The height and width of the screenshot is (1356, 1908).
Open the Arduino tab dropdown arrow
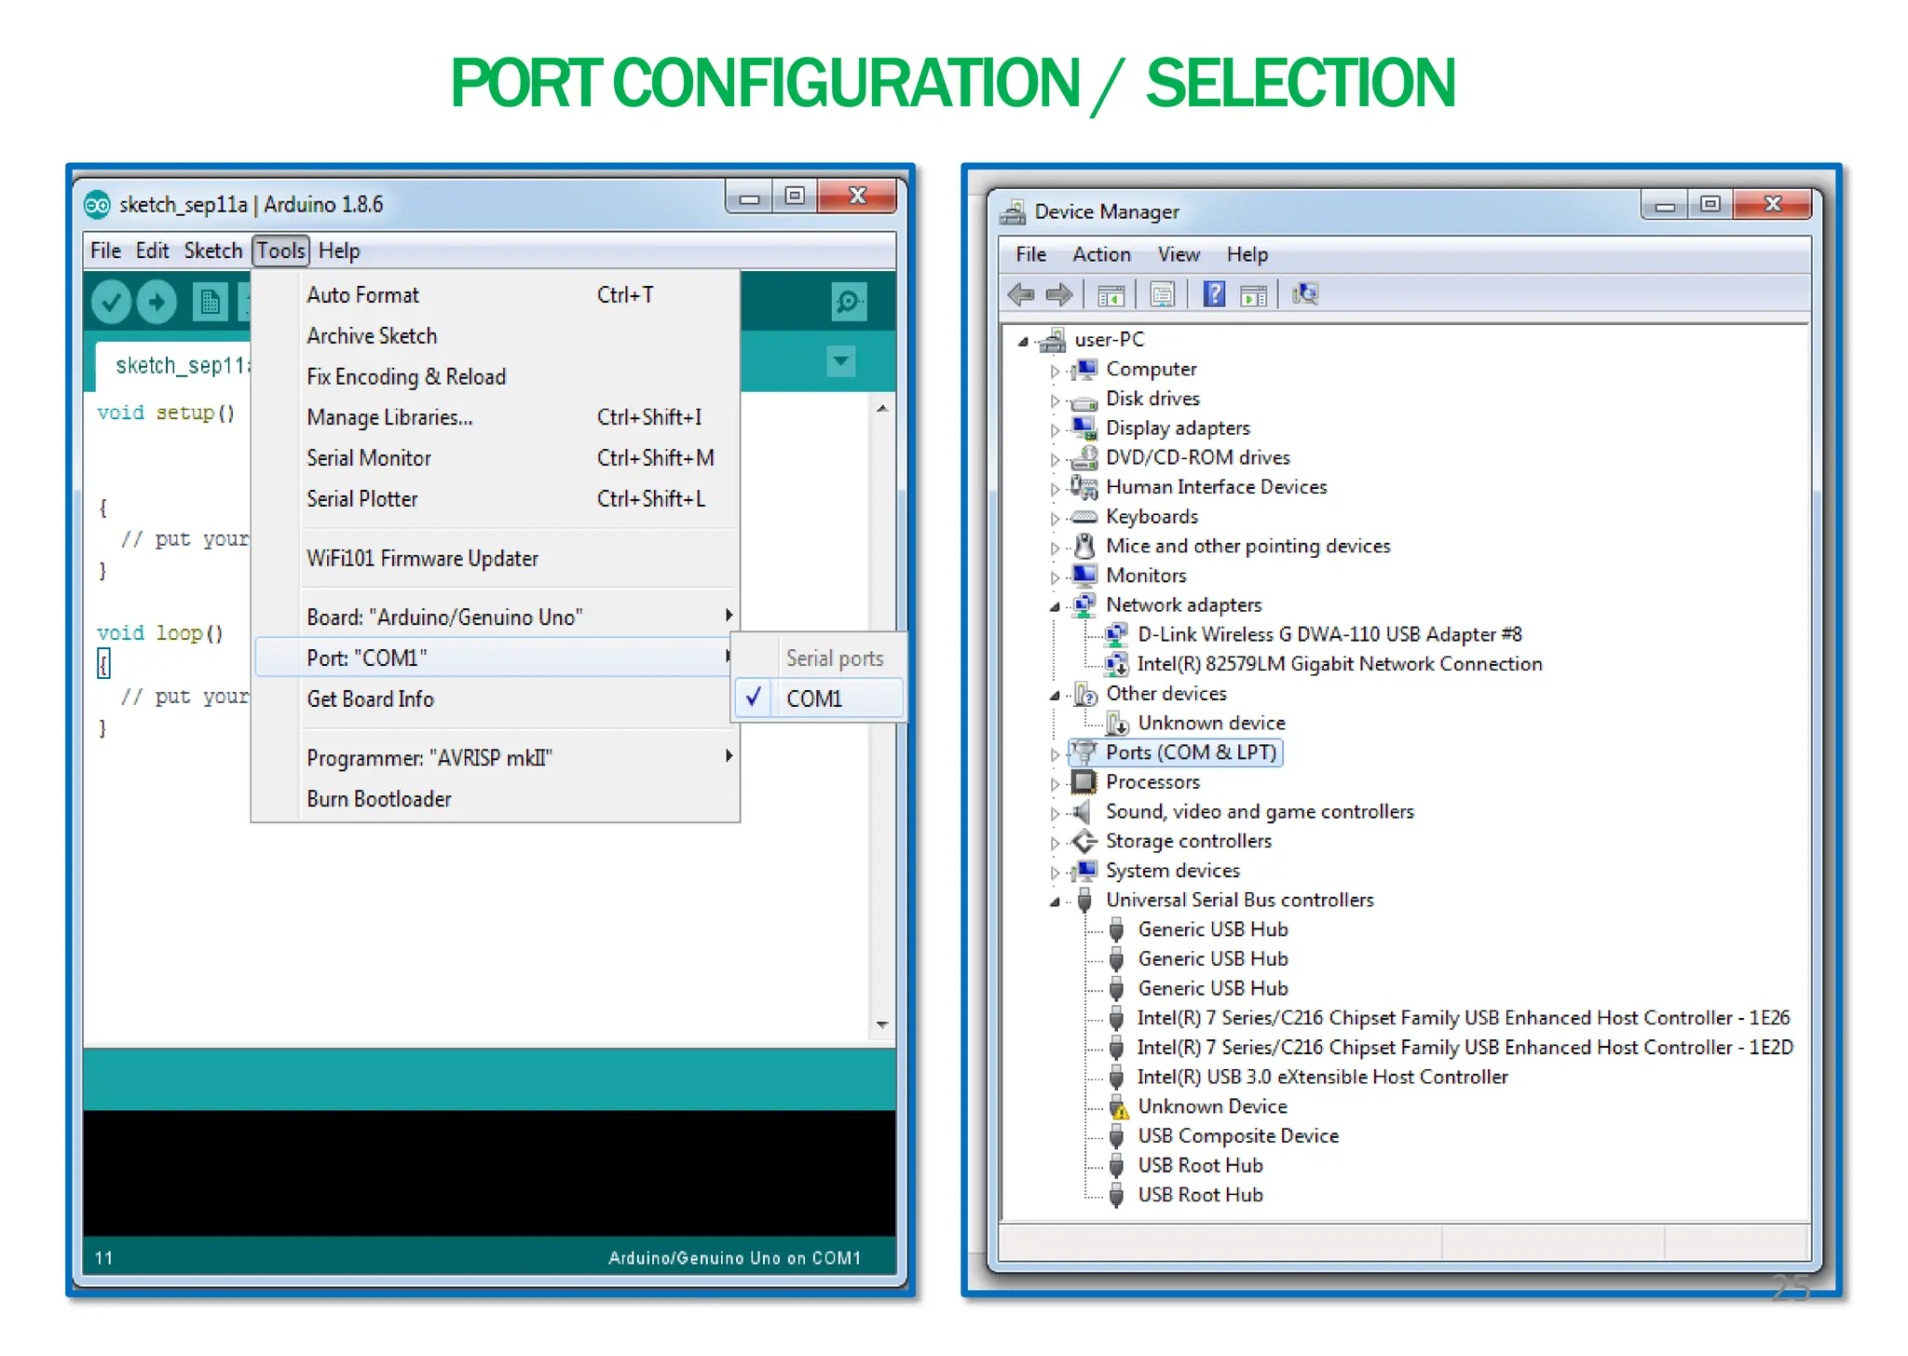840,360
